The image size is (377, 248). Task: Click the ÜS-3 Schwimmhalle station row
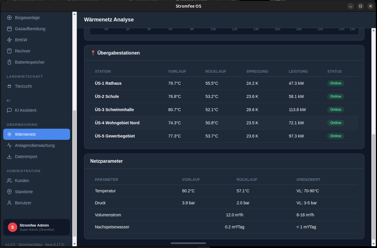click(224, 110)
